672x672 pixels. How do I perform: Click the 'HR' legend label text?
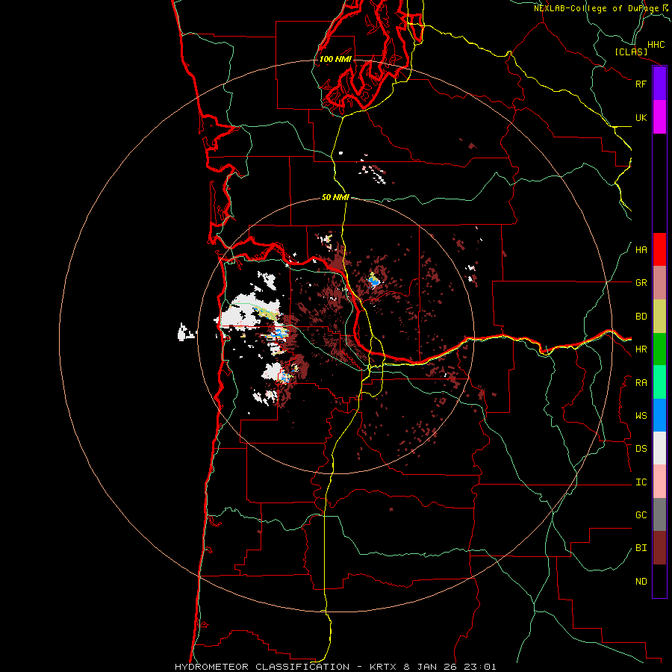tap(641, 349)
